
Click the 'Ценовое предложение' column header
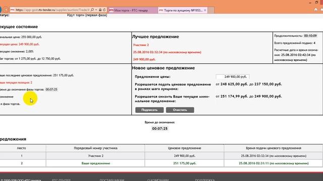tap(184, 148)
